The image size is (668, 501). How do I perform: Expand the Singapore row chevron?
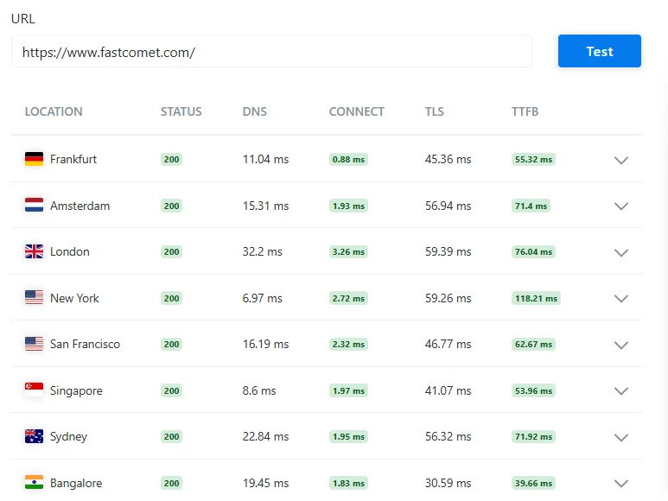coord(621,391)
